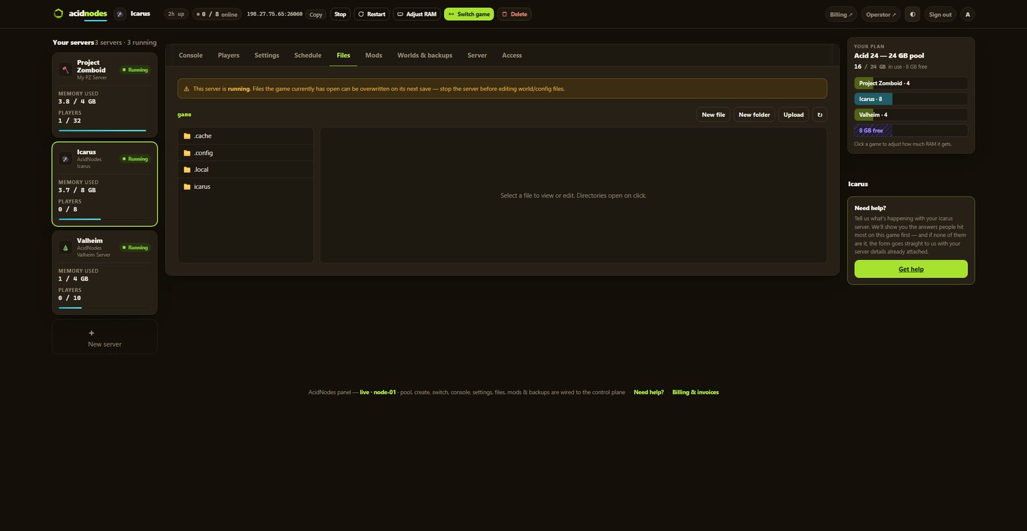The width and height of the screenshot is (1027, 531).
Task: Click Project Zomboid Running badge
Action: (135, 70)
